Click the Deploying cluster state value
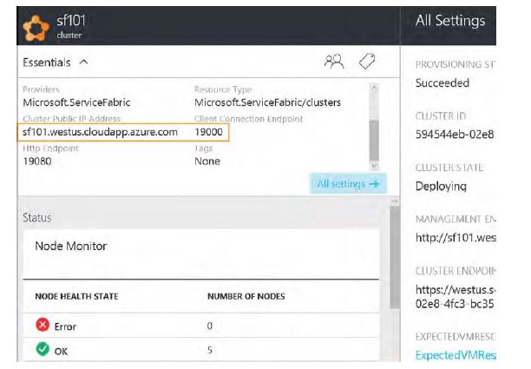531x369 pixels. click(x=441, y=187)
